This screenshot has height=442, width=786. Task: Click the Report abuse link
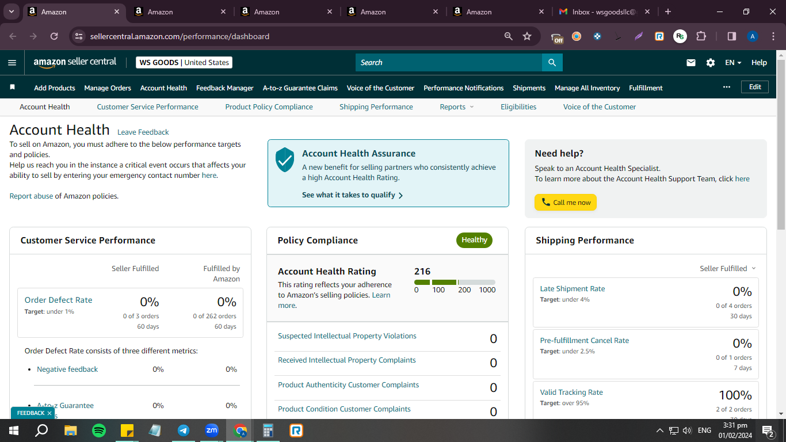pos(31,196)
